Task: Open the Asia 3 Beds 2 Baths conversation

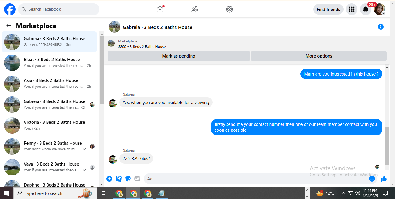Action: point(49,84)
